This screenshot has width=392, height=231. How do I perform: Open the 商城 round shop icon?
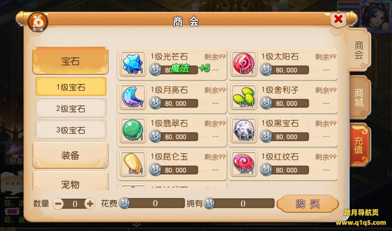coord(38,23)
